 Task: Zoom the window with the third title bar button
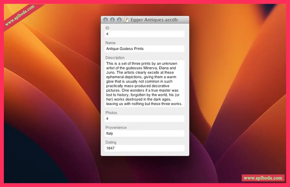click(x=119, y=20)
